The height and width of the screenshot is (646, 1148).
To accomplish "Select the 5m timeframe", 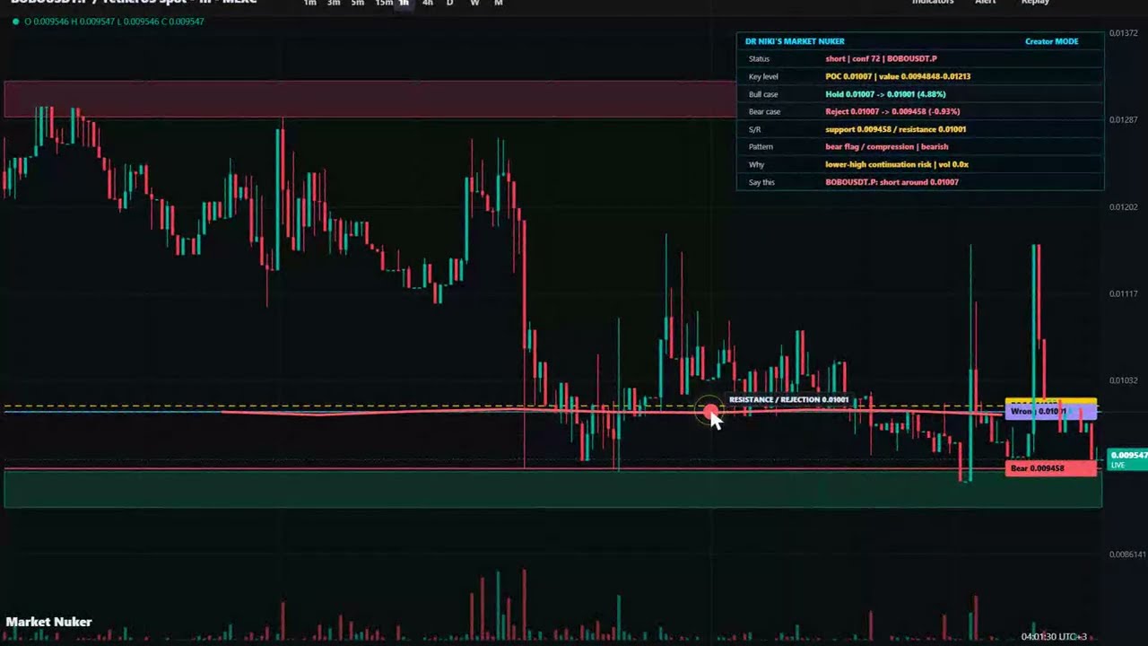I will [358, 3].
